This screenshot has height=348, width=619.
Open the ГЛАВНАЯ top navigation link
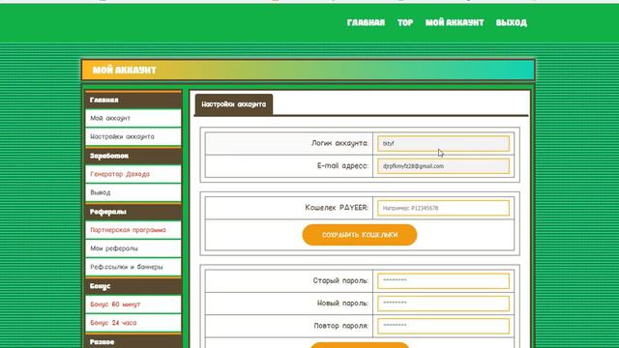366,22
